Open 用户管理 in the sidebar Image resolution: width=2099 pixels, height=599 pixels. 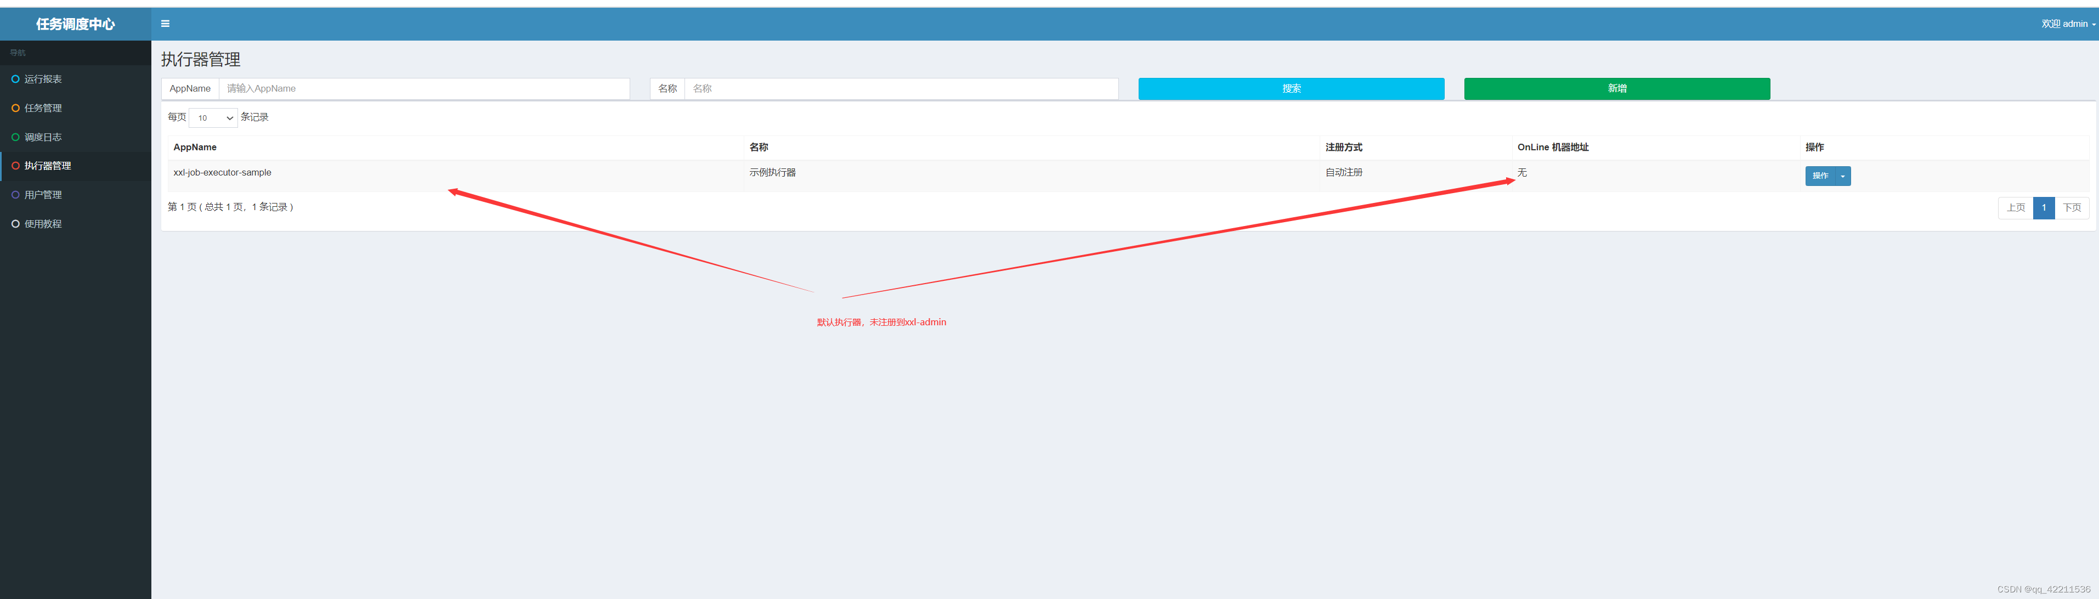[x=76, y=195]
